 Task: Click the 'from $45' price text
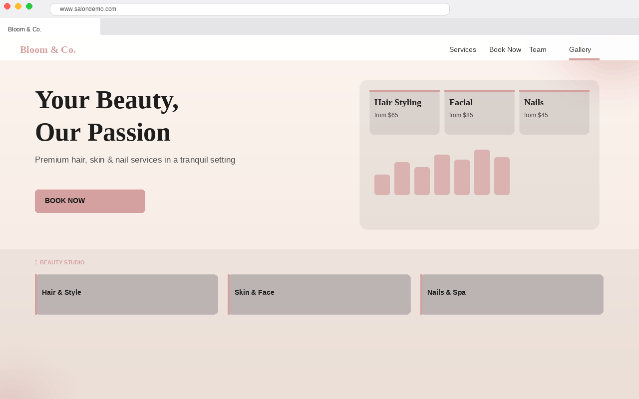click(x=536, y=115)
